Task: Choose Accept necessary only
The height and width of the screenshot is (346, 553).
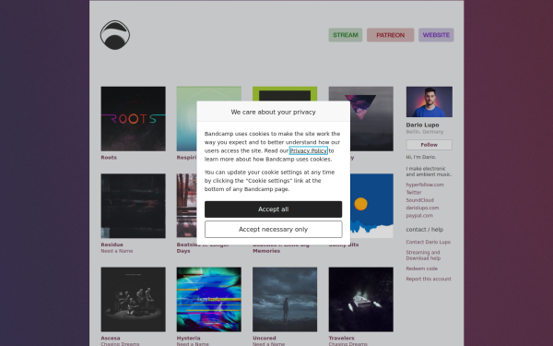Action: 273,230
